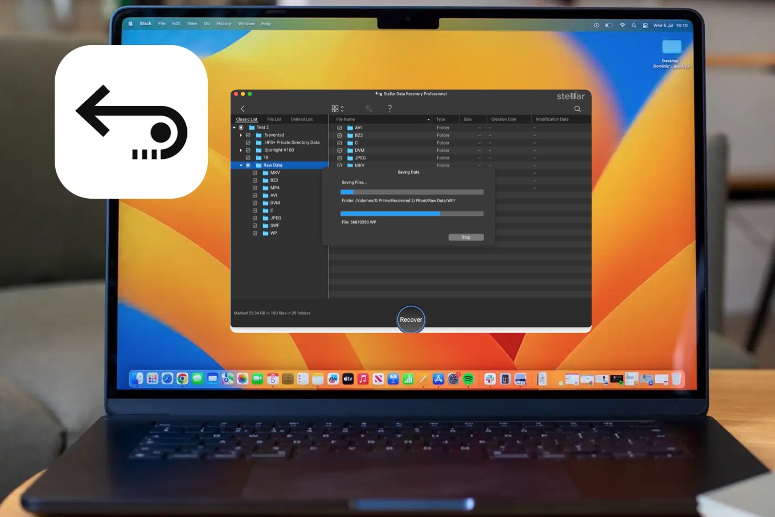The width and height of the screenshot is (775, 517).
Task: Open help via the question mark icon
Action: 389,109
